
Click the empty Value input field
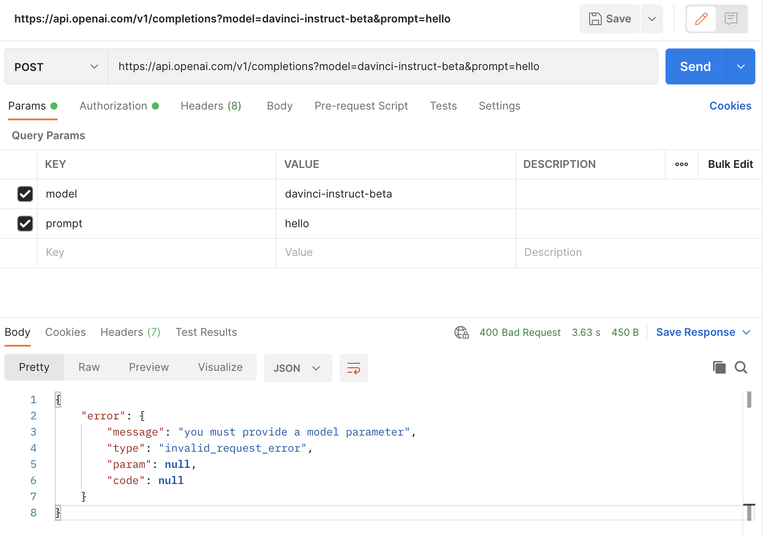(x=396, y=252)
